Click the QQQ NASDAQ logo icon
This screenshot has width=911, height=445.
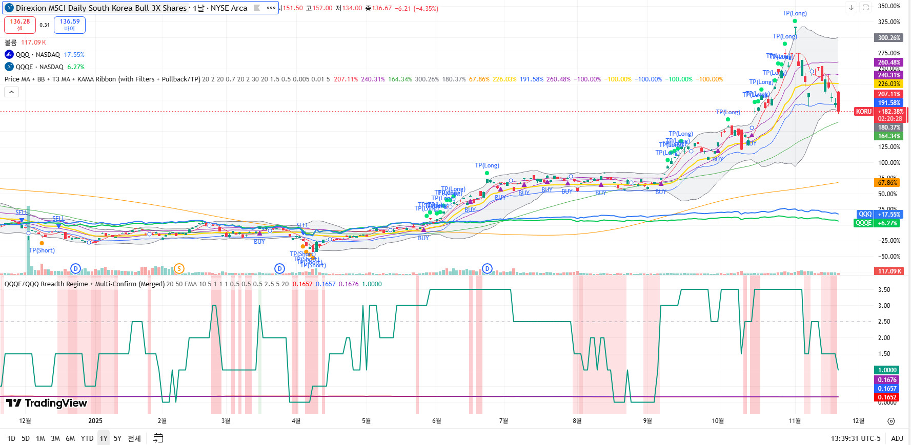coord(9,54)
